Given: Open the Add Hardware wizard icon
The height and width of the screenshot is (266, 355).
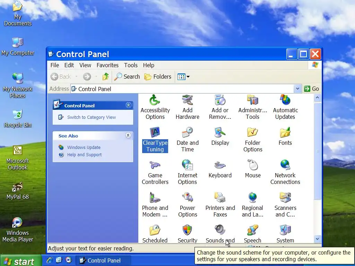Looking at the screenshot, I should point(188,107).
